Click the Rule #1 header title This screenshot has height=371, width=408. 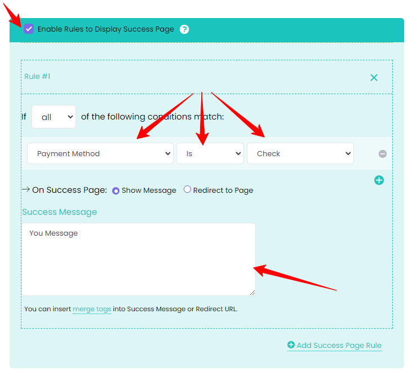[37, 77]
